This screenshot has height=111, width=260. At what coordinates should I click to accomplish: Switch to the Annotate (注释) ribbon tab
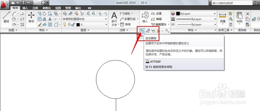click(35, 8)
